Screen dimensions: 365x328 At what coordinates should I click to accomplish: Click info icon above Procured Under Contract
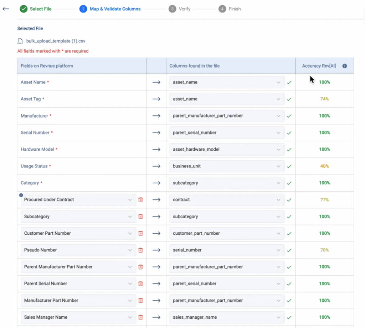click(21, 195)
